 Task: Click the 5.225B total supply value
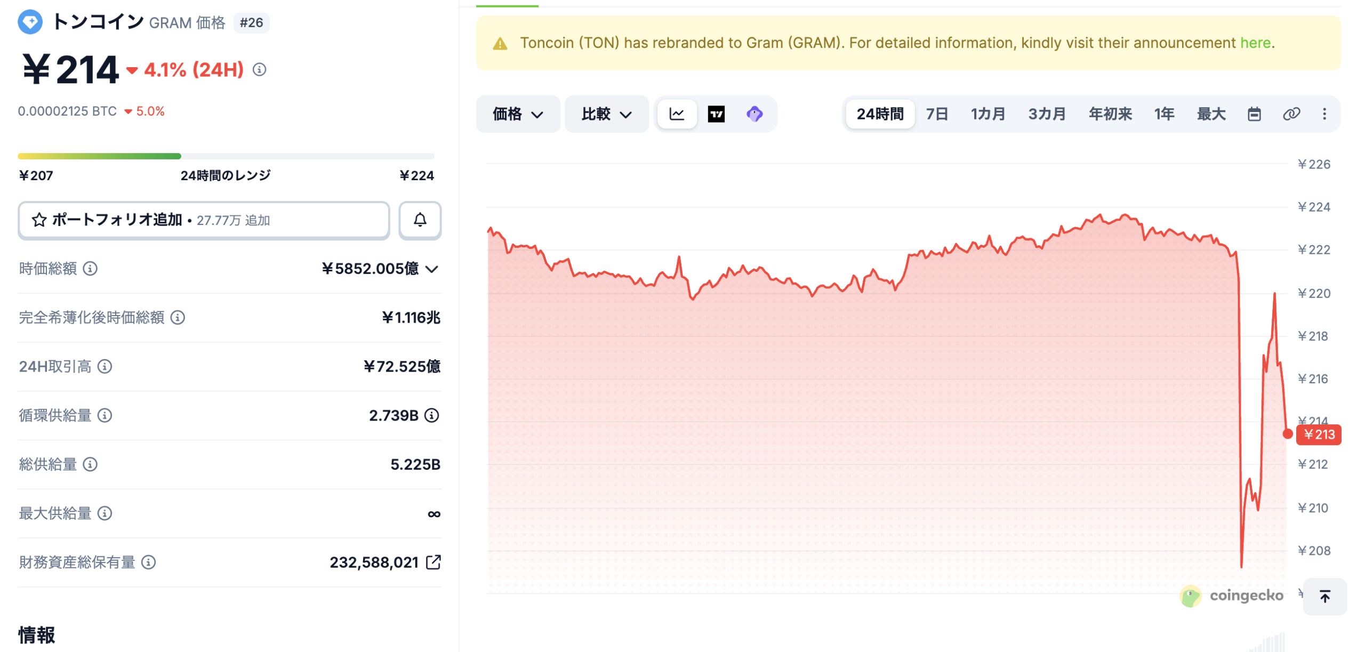(415, 464)
